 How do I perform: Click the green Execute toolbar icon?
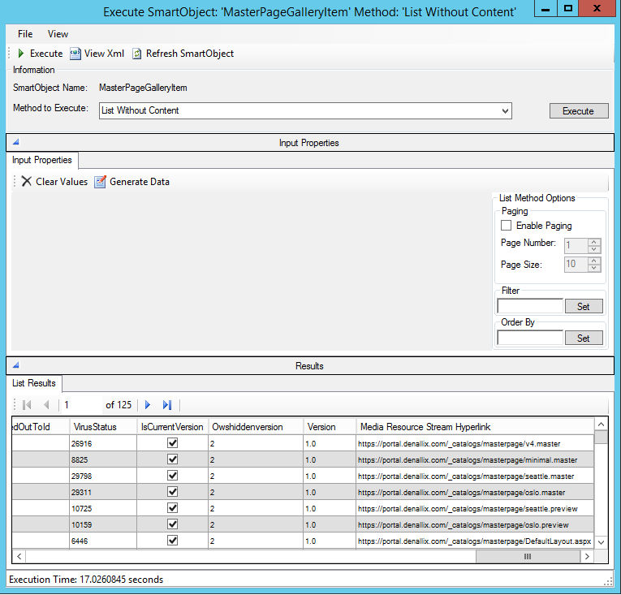pos(21,54)
